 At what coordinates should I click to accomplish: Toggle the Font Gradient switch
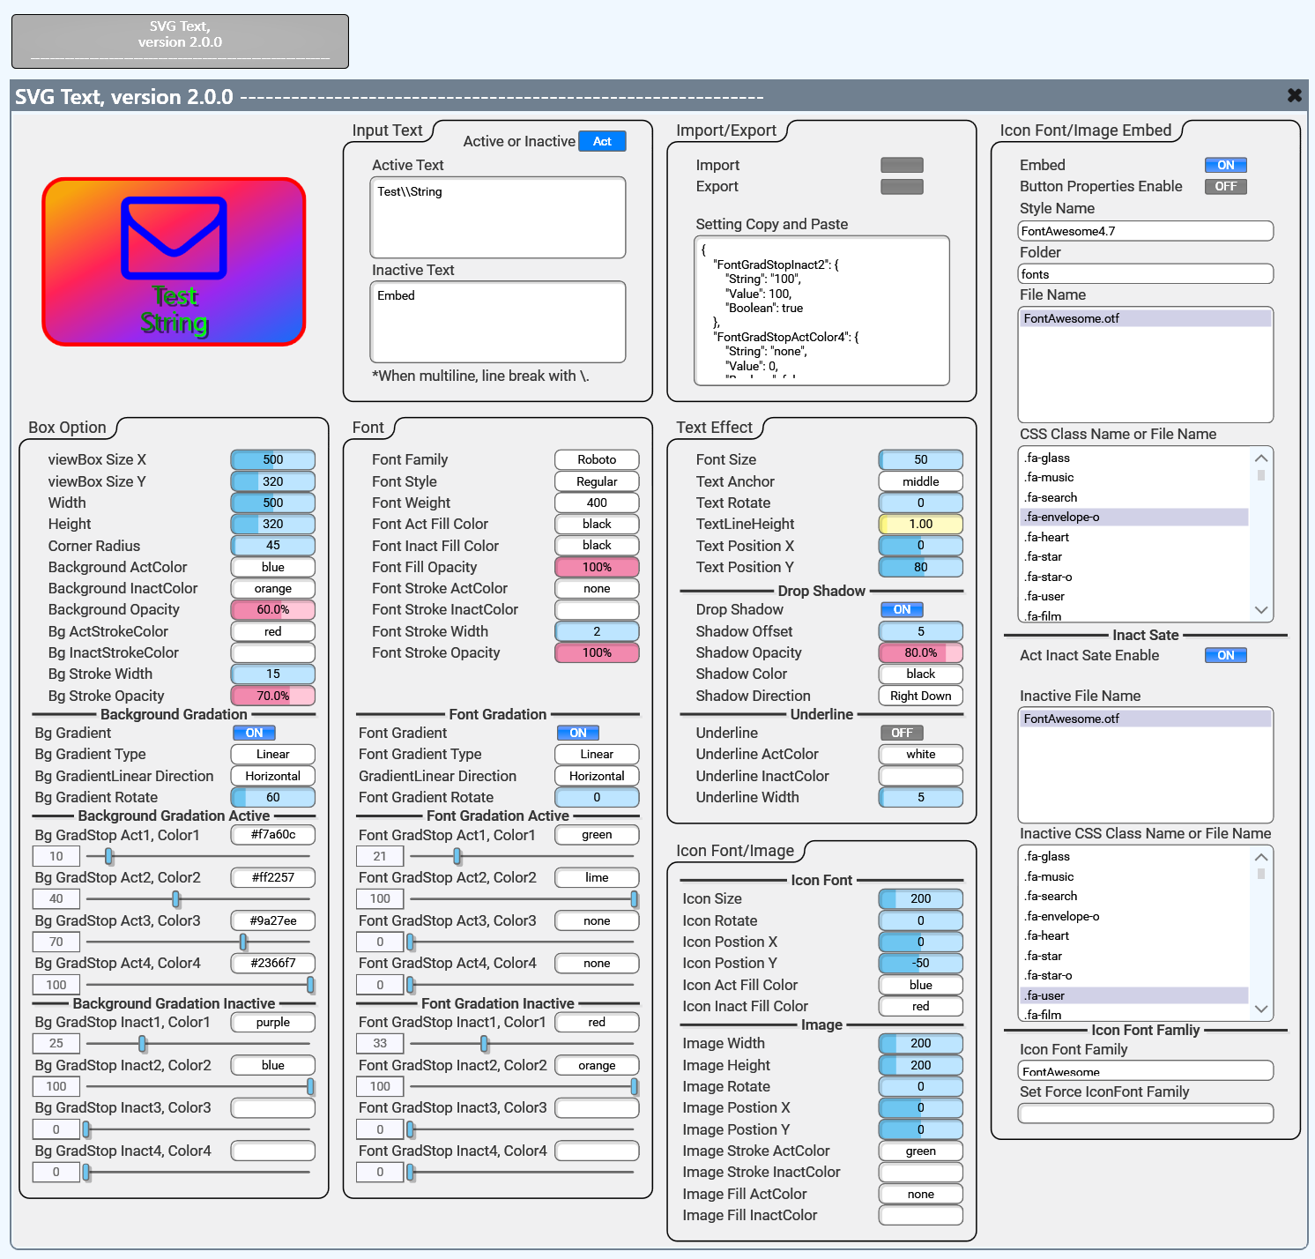tap(578, 733)
